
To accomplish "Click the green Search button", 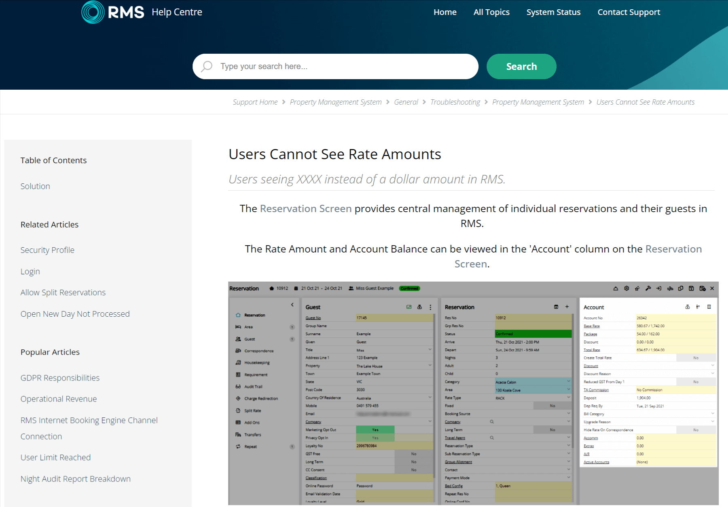I will (x=521, y=66).
